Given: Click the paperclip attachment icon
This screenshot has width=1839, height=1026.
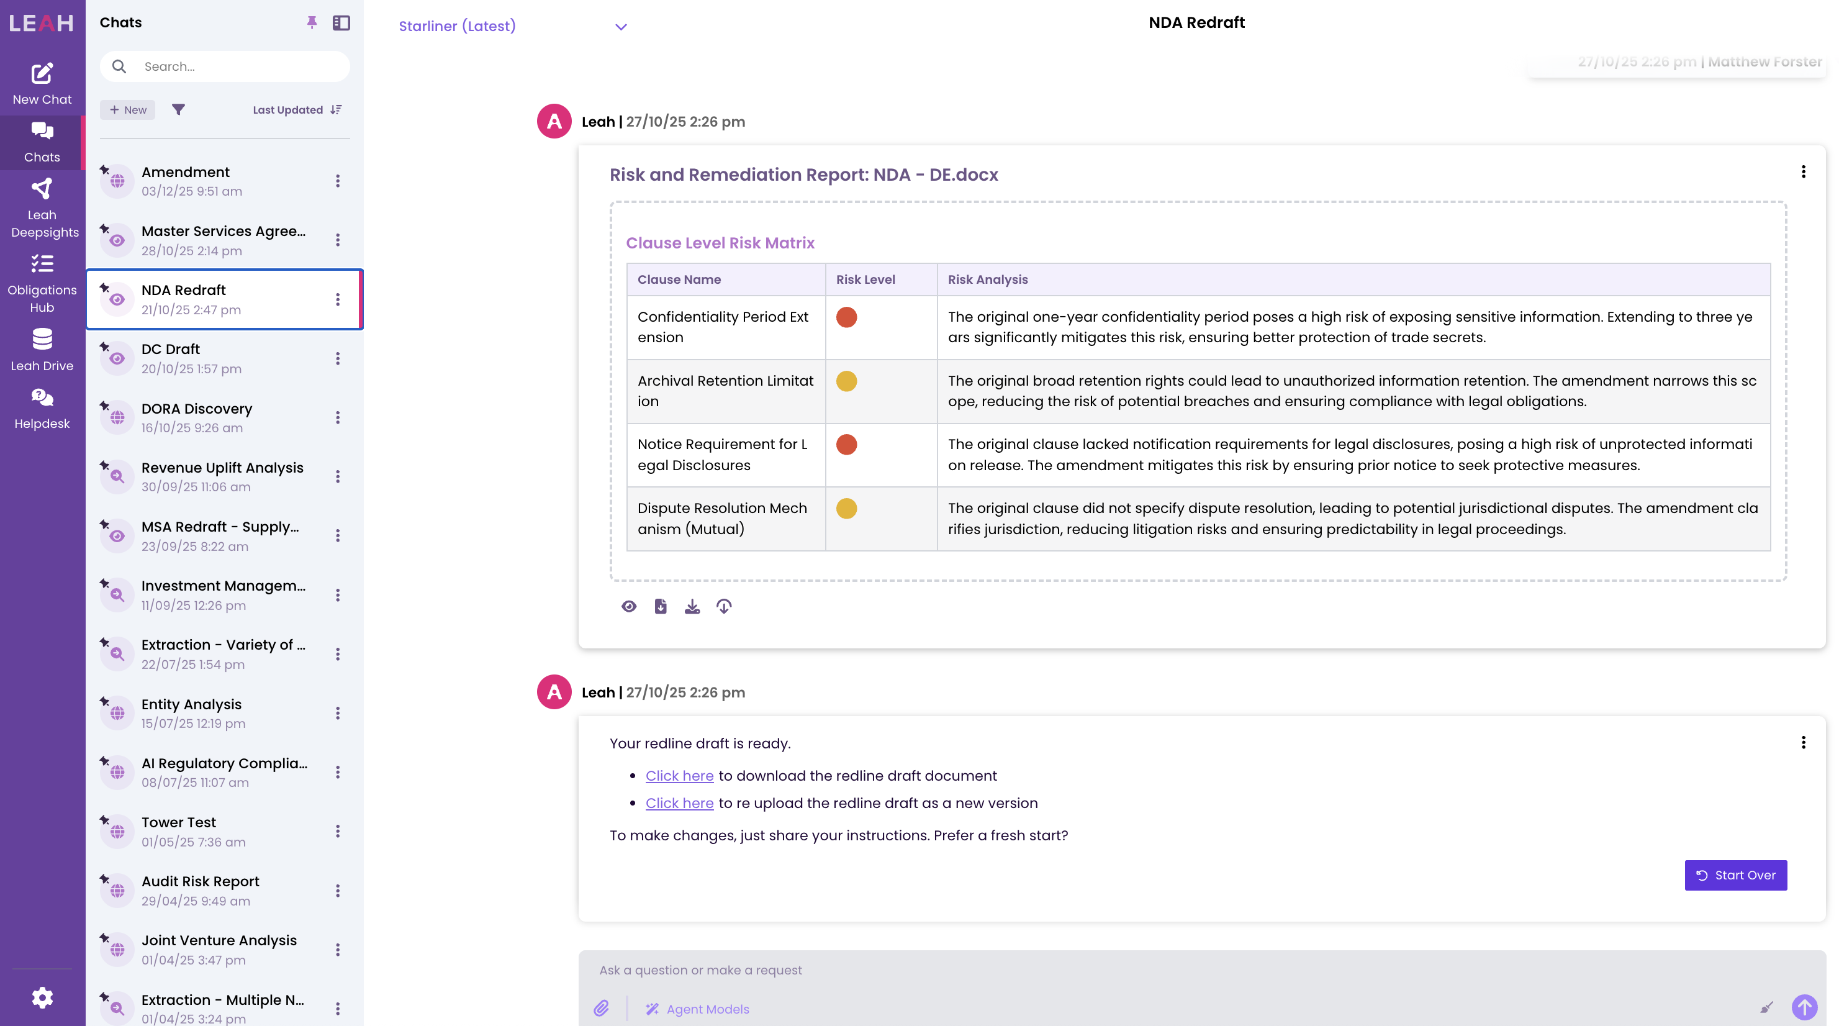Looking at the screenshot, I should tap(601, 1007).
